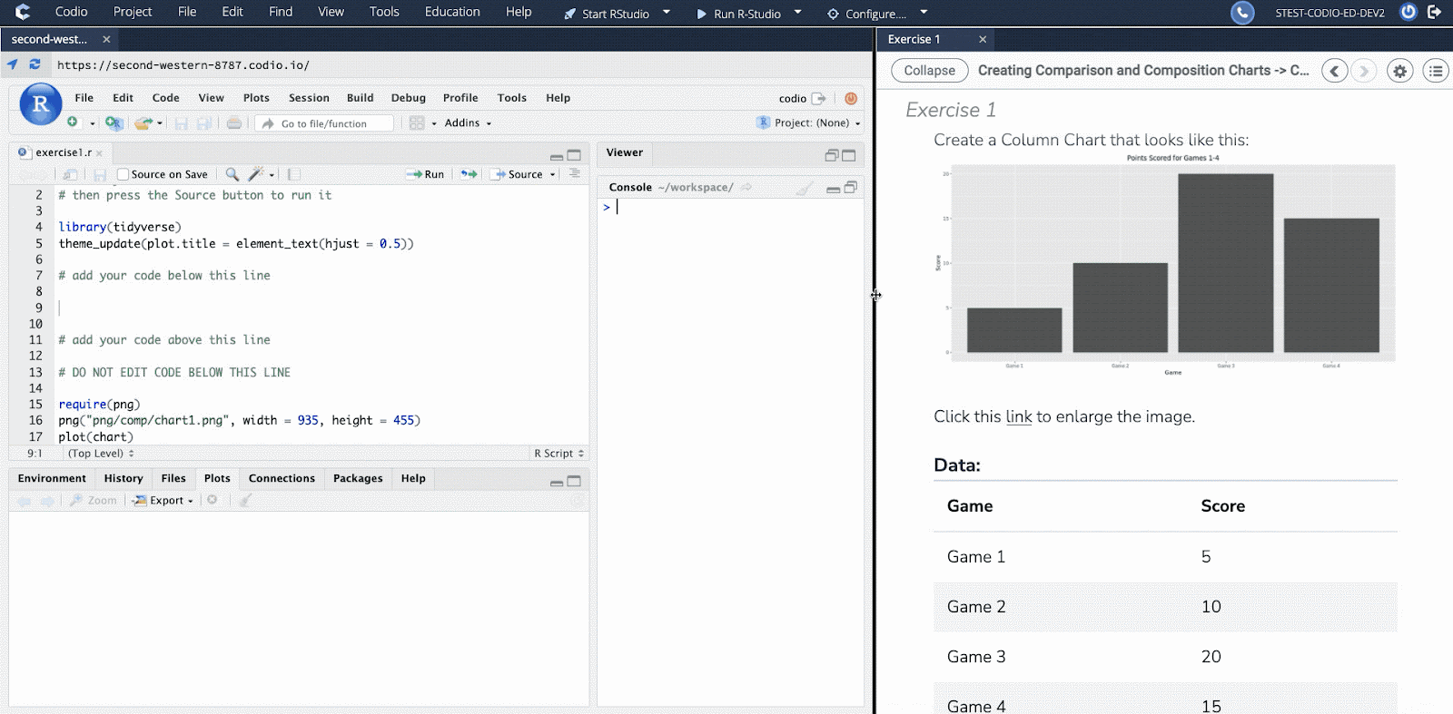Click the Game 3 table cell
The width and height of the screenshot is (1453, 714).
pos(976,657)
